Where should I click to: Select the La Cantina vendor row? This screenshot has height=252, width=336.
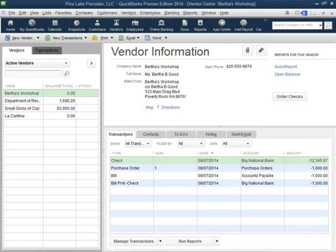click(51, 116)
